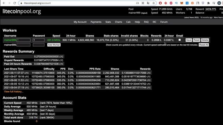Click the Reset button for worker 1
This screenshot has height=125, width=223.
pos(197,40)
